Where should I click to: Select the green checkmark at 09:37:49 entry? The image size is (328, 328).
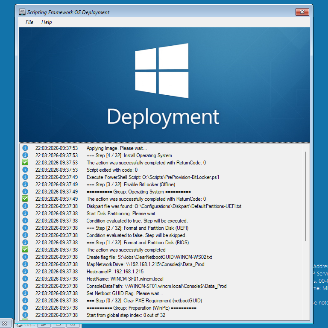(25, 199)
